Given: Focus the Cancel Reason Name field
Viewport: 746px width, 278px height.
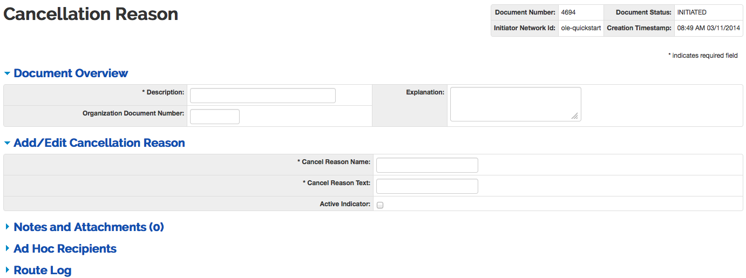Looking at the screenshot, I should point(426,165).
